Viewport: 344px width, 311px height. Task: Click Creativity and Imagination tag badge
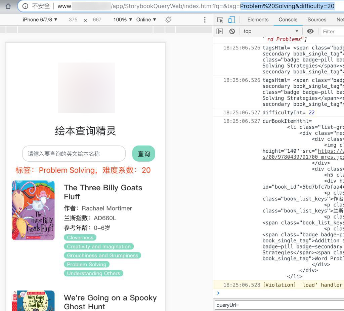tap(99, 246)
